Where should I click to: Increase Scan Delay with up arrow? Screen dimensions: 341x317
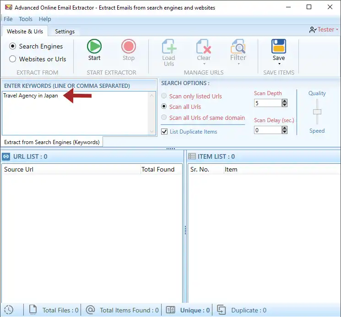pos(284,128)
